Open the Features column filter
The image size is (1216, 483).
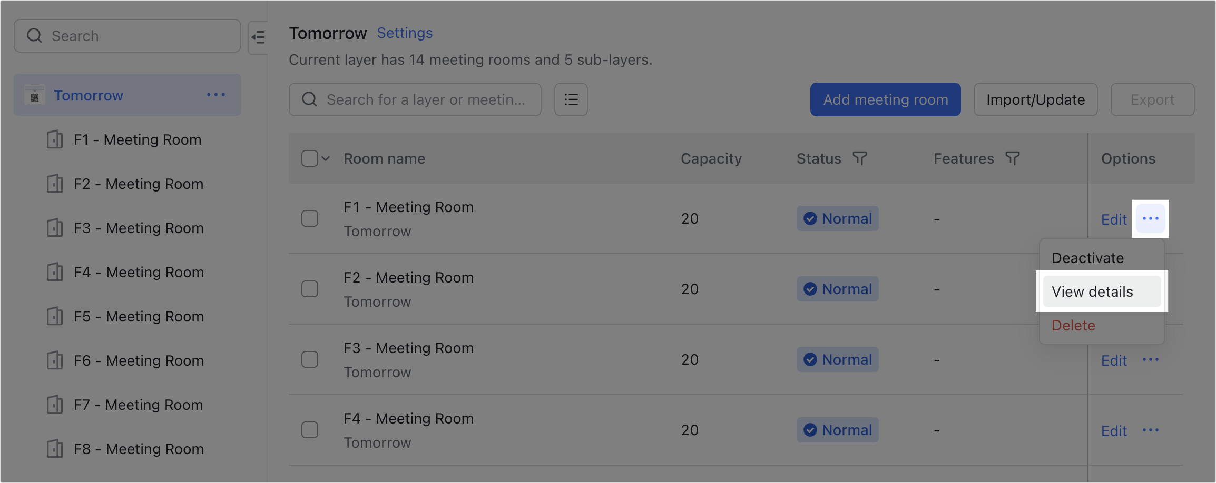(x=1013, y=158)
